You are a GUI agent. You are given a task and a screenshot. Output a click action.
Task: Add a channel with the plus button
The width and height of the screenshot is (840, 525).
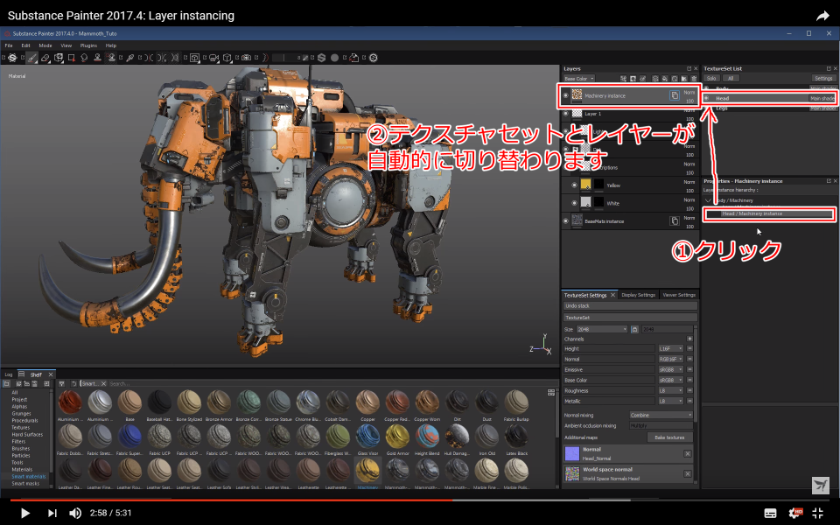(x=689, y=339)
